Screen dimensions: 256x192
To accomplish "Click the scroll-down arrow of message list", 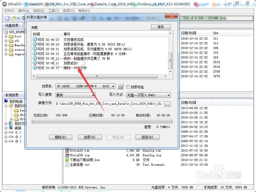I will [x=170, y=72].
